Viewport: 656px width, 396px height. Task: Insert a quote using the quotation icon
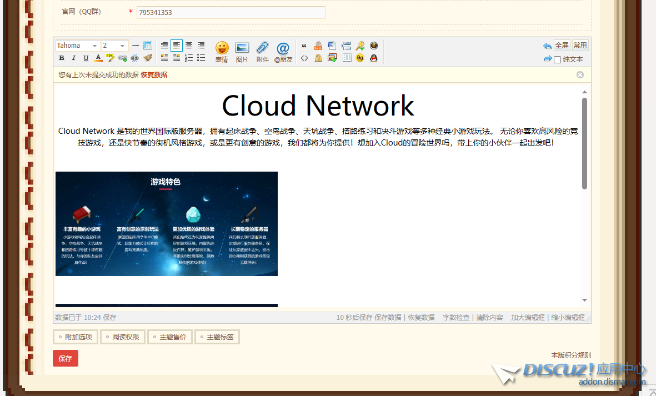304,47
